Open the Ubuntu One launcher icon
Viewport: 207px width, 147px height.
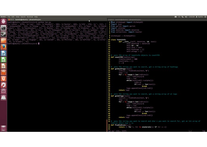[4, 79]
